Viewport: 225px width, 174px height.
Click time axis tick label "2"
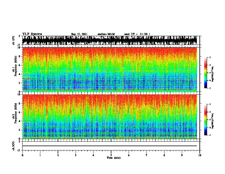[x=58, y=155]
